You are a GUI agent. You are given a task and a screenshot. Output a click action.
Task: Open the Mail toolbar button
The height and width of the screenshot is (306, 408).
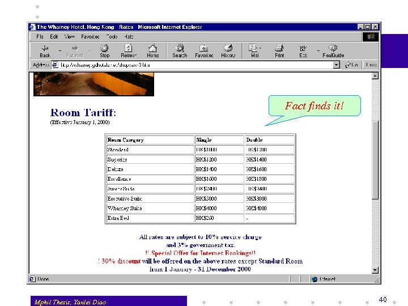point(254,51)
